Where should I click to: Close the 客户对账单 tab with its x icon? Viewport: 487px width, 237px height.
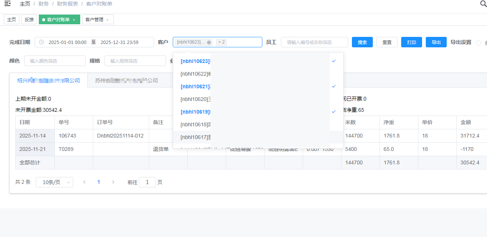tap(74, 20)
